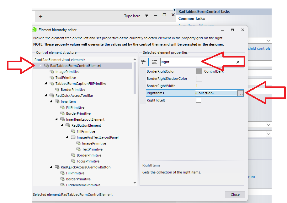Click the icon beside TabbedFormCaptionFillPrimitive
Viewport: 287px width, 203px height.
click(x=52, y=84)
